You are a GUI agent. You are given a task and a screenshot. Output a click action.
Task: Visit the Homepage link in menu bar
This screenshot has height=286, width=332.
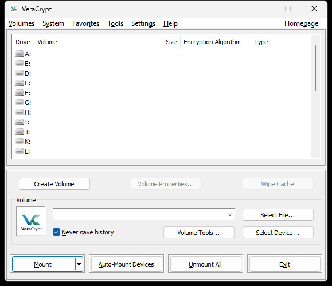pos(301,23)
